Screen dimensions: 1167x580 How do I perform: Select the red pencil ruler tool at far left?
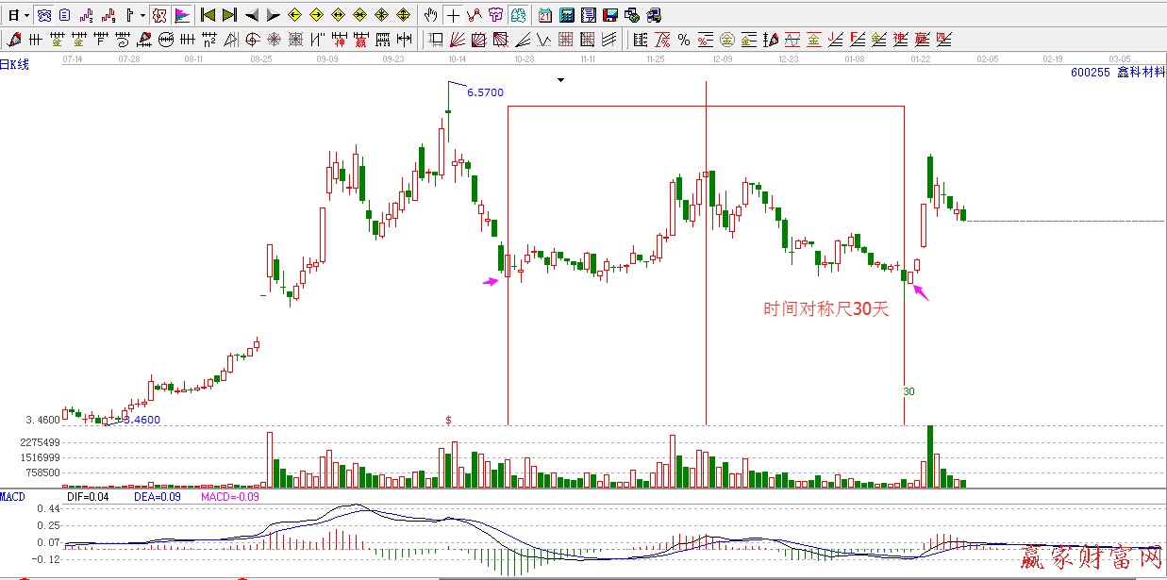14,40
